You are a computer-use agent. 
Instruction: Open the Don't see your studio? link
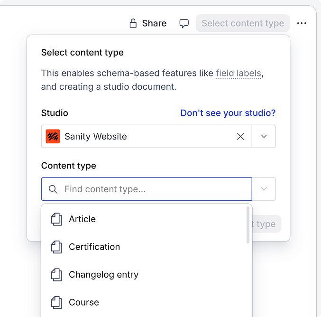[x=228, y=113]
